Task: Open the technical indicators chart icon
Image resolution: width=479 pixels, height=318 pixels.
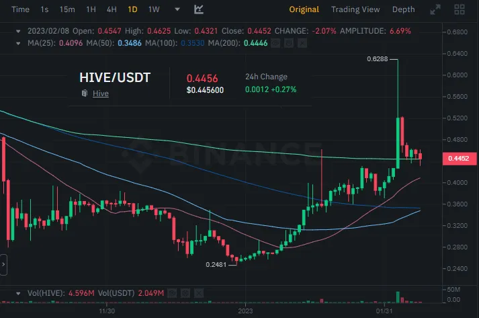Action: [199, 9]
